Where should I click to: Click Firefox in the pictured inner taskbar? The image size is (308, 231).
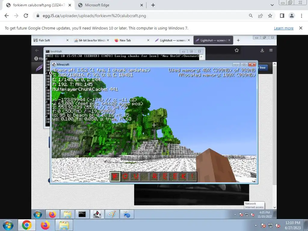coord(52,214)
